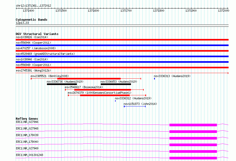Click the ERC1|NM_001301248 gene label
236x161 pixels.
pos(29,155)
